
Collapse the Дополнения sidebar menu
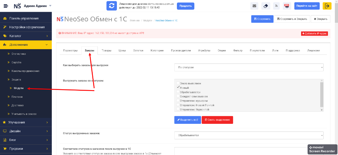pos(26,45)
